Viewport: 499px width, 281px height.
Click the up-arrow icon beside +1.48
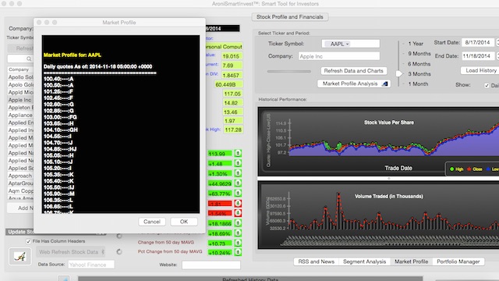point(238,163)
